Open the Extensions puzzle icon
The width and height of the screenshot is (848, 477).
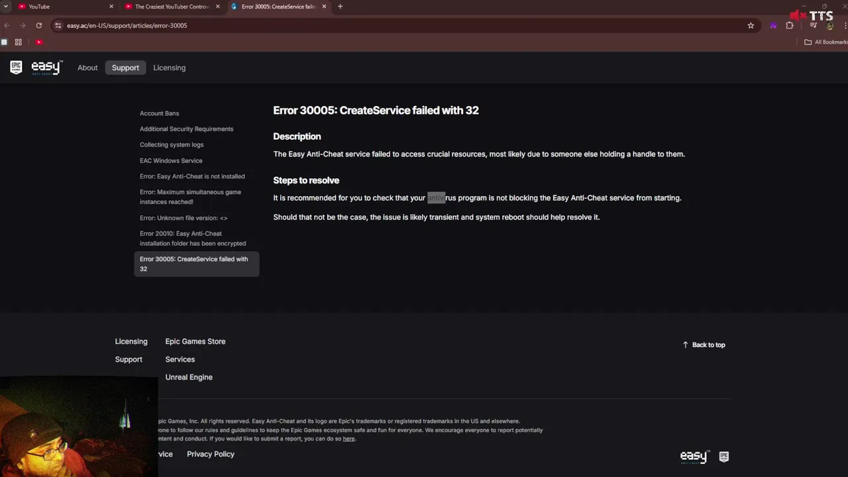(790, 25)
